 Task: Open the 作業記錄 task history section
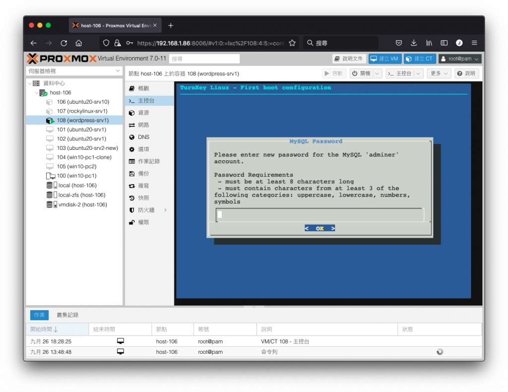pos(149,161)
